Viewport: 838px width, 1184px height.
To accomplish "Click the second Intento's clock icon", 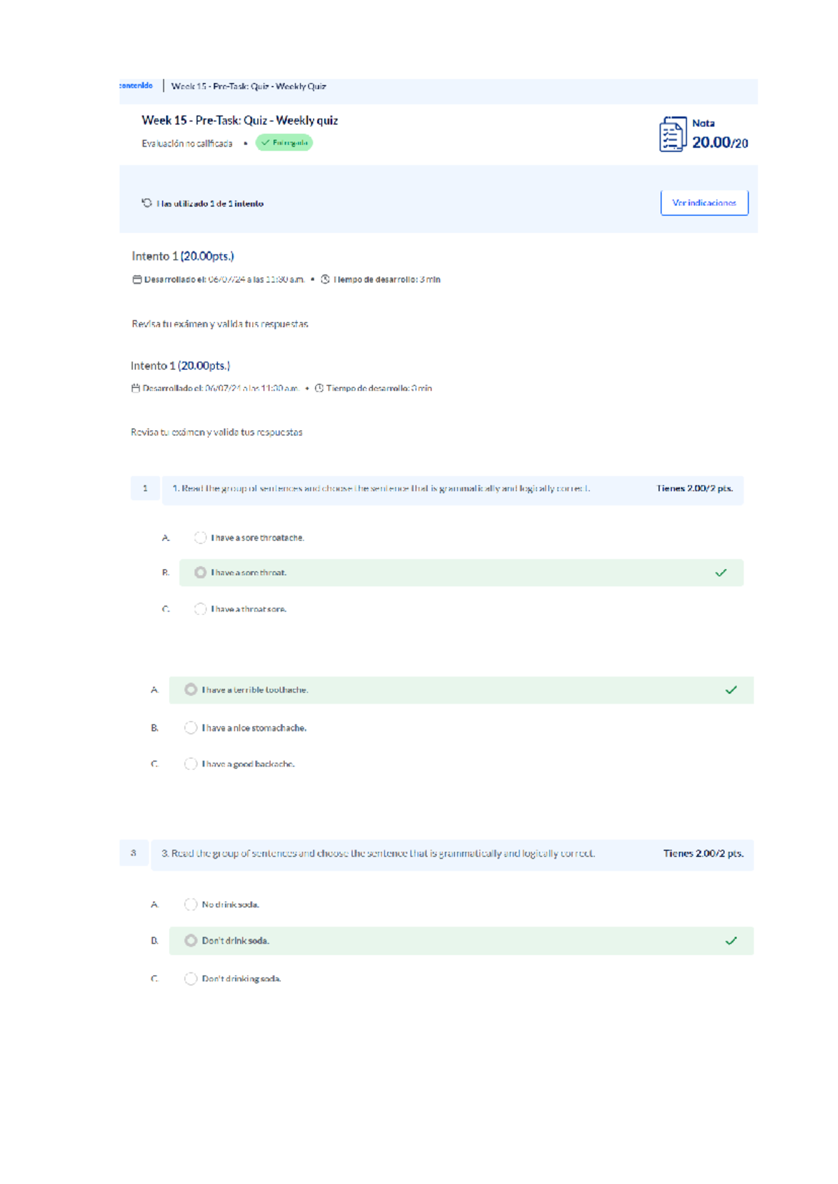I will 319,387.
